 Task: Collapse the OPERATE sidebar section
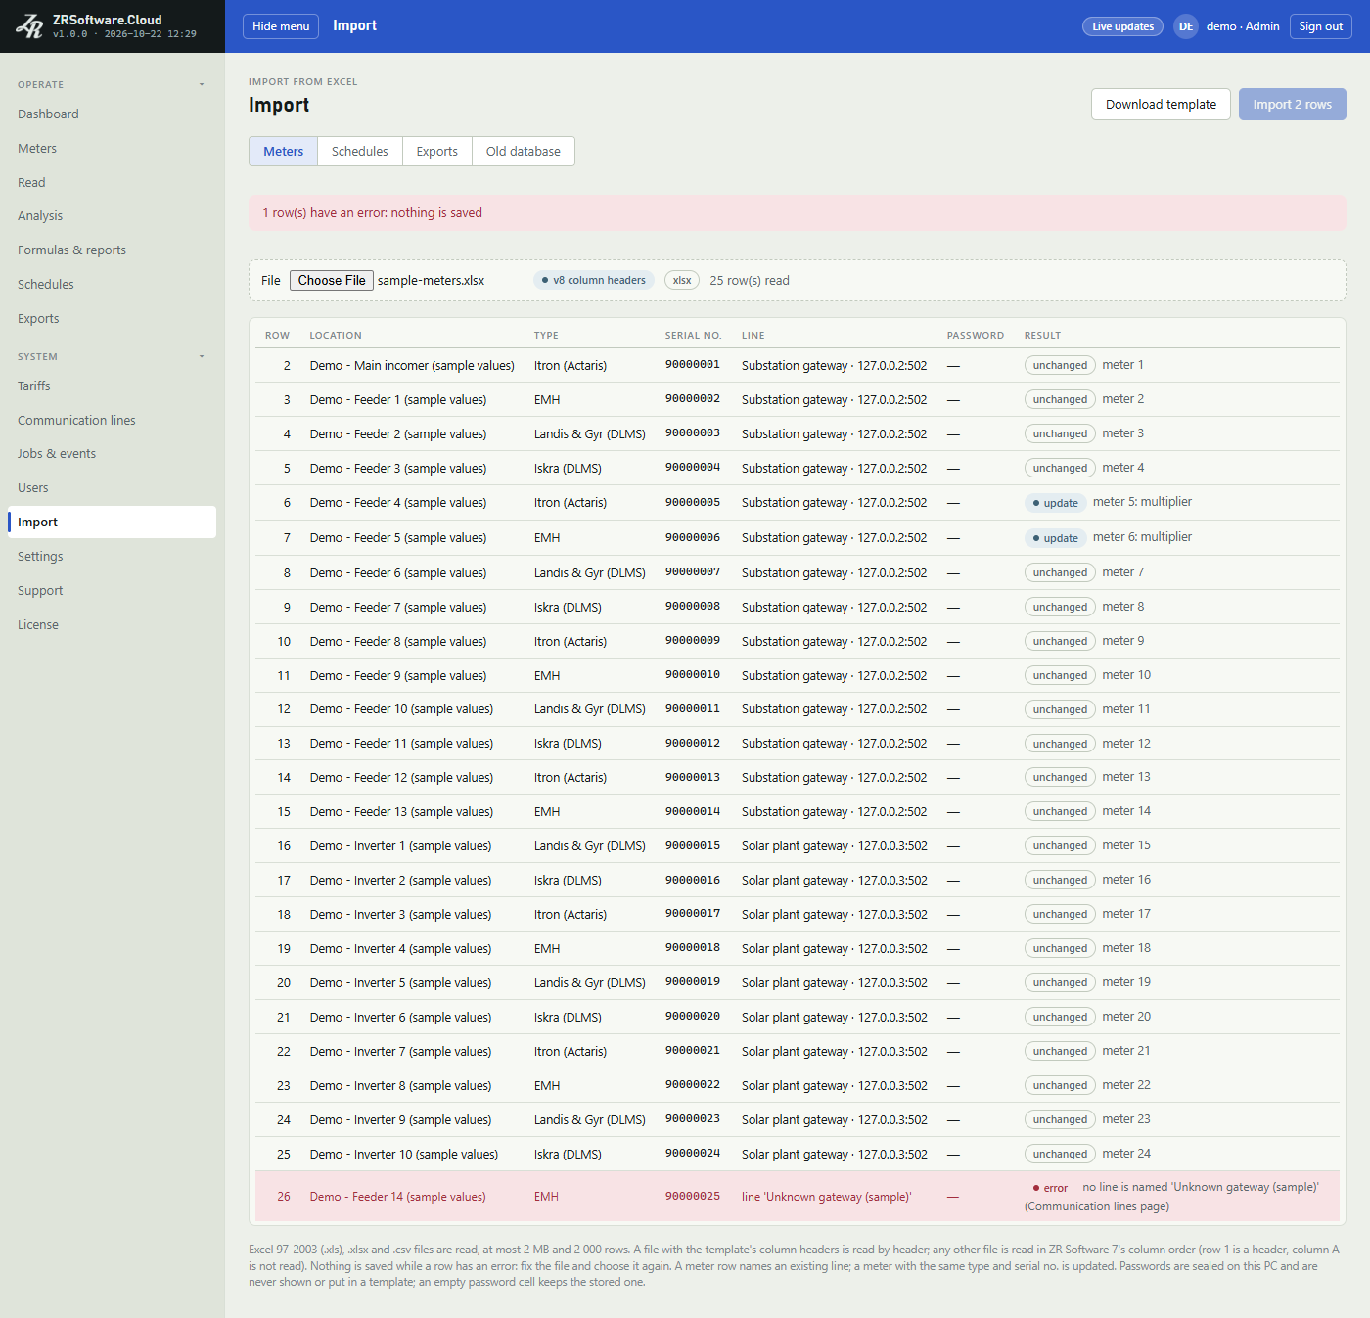coord(202,84)
